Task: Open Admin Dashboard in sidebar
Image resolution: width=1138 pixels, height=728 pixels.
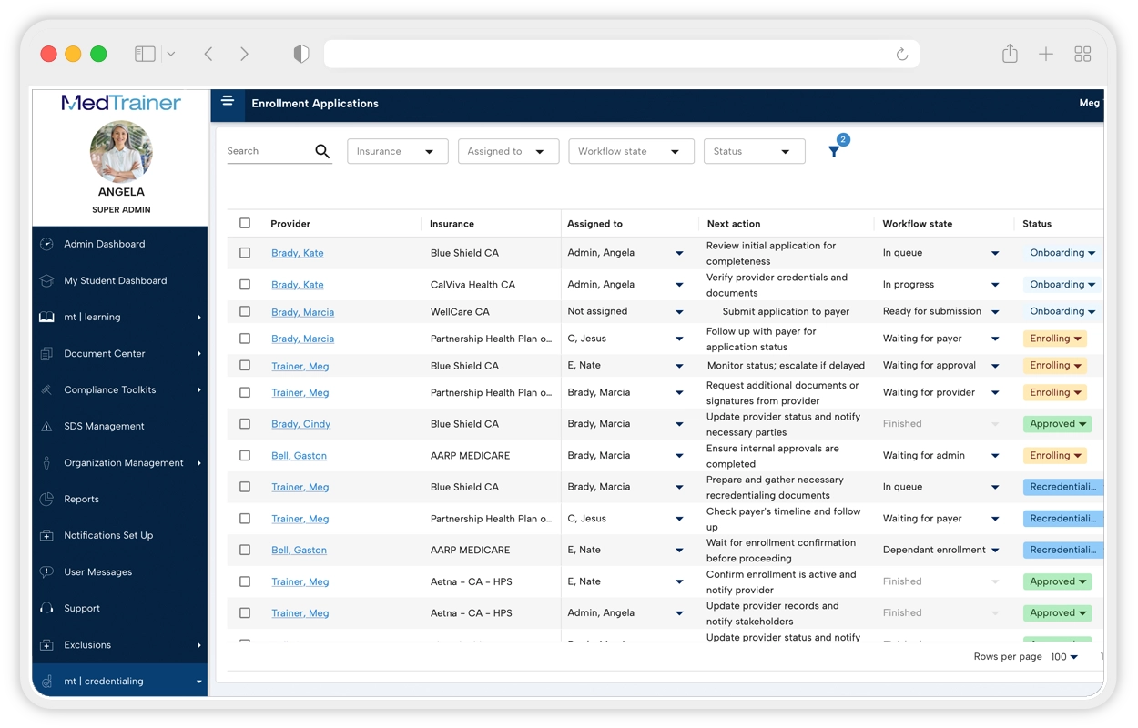Action: coord(104,244)
